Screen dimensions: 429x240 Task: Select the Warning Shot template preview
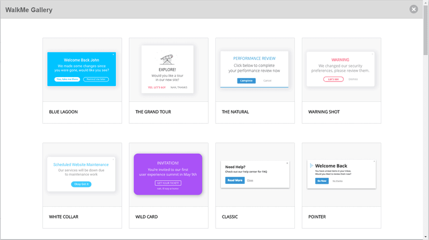341,69
